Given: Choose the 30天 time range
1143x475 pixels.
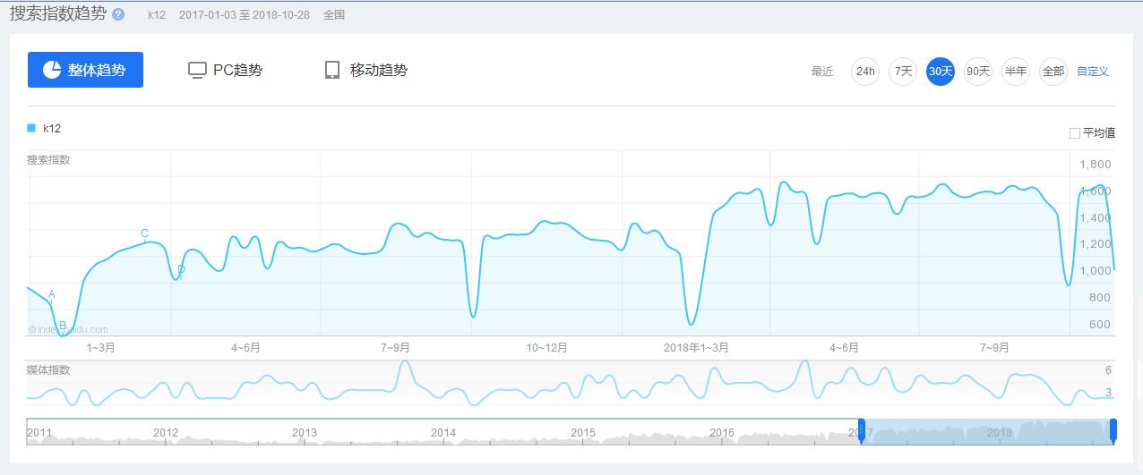Looking at the screenshot, I should point(941,72).
